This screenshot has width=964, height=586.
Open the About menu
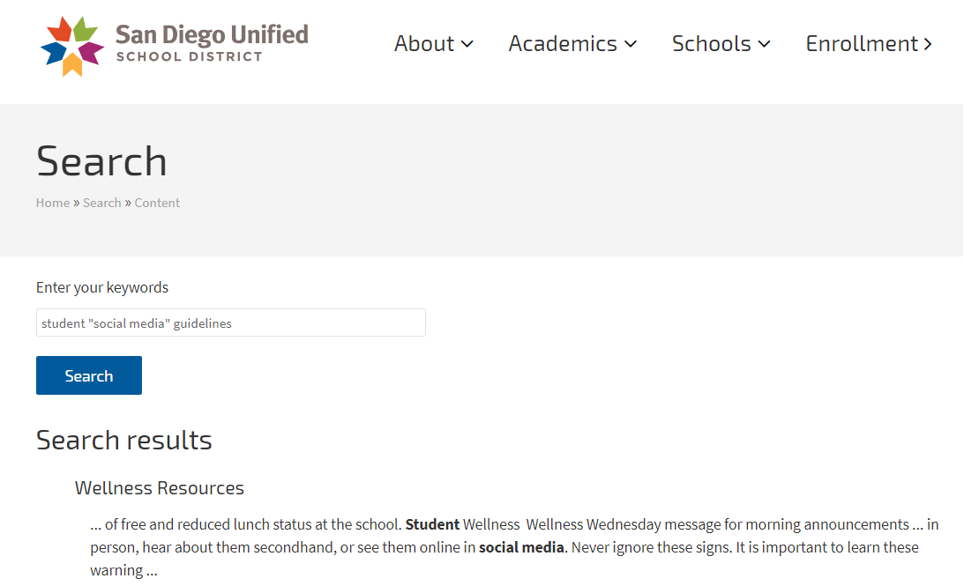[424, 43]
